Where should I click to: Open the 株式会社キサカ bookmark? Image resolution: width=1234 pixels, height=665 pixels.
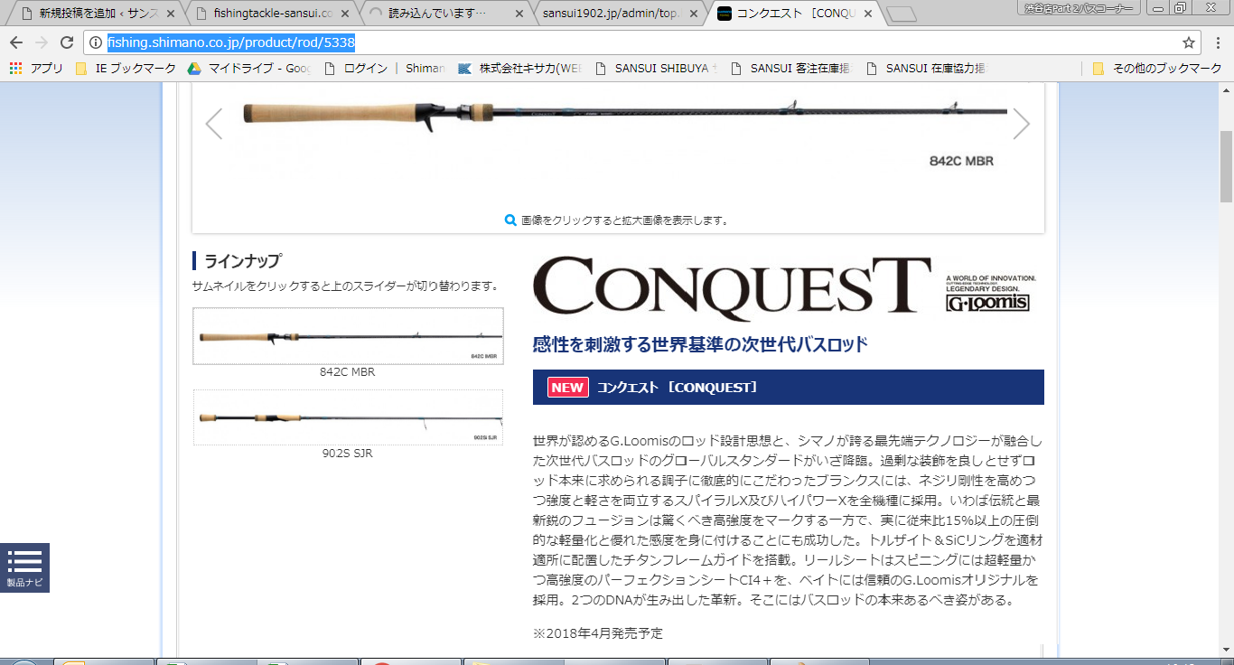521,68
